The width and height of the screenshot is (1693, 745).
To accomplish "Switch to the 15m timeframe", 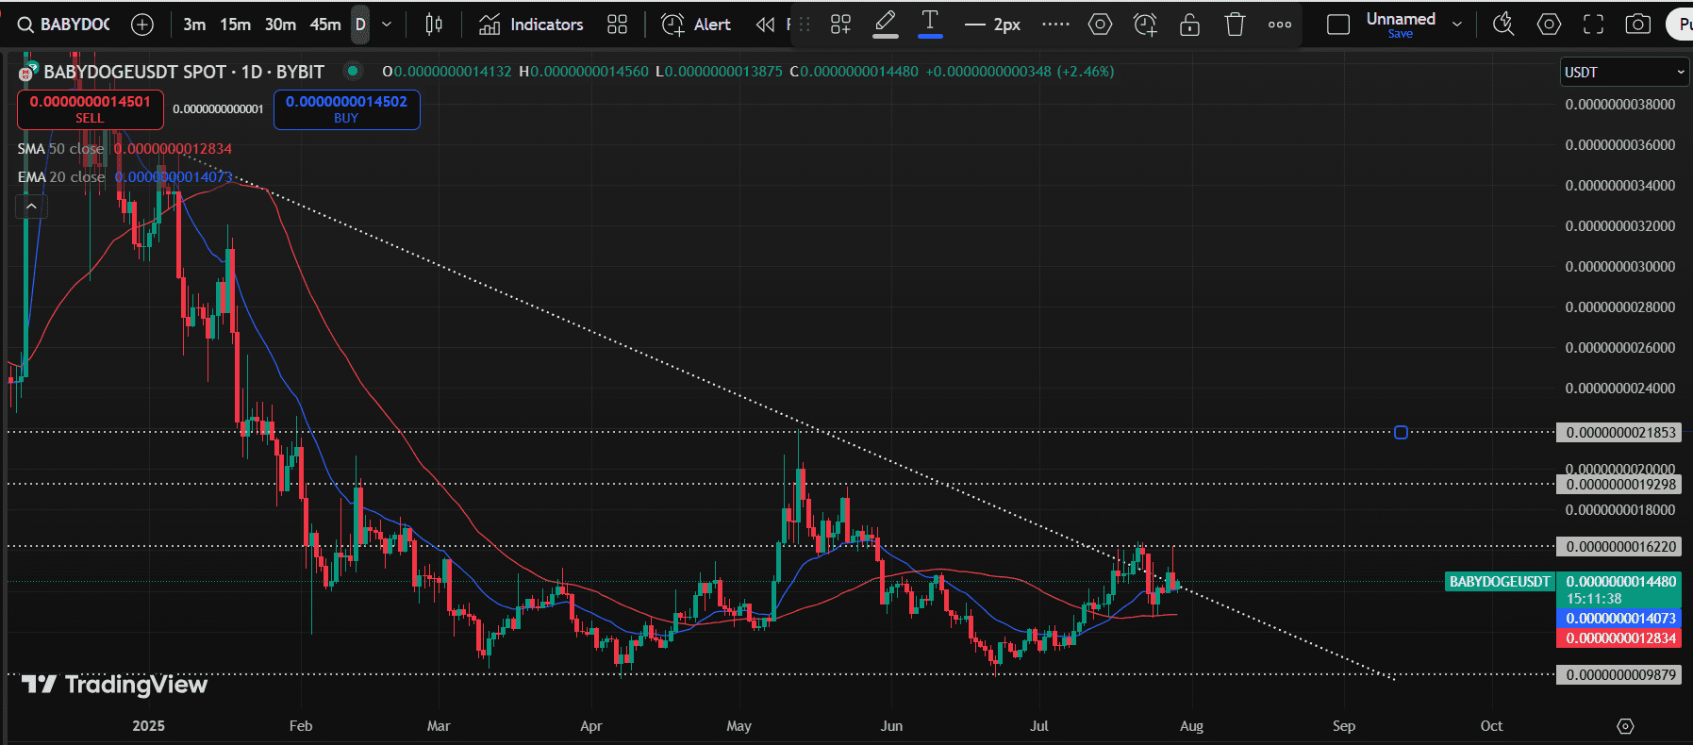I will pos(235,25).
